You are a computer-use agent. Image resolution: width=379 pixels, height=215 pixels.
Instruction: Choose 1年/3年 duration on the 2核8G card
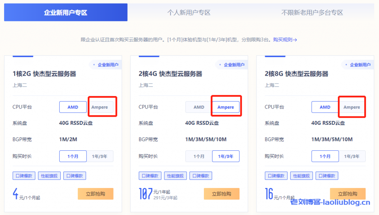coord(352,156)
